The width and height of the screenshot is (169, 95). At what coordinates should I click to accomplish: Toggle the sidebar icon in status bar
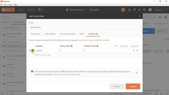pyautogui.click(x=2, y=94)
